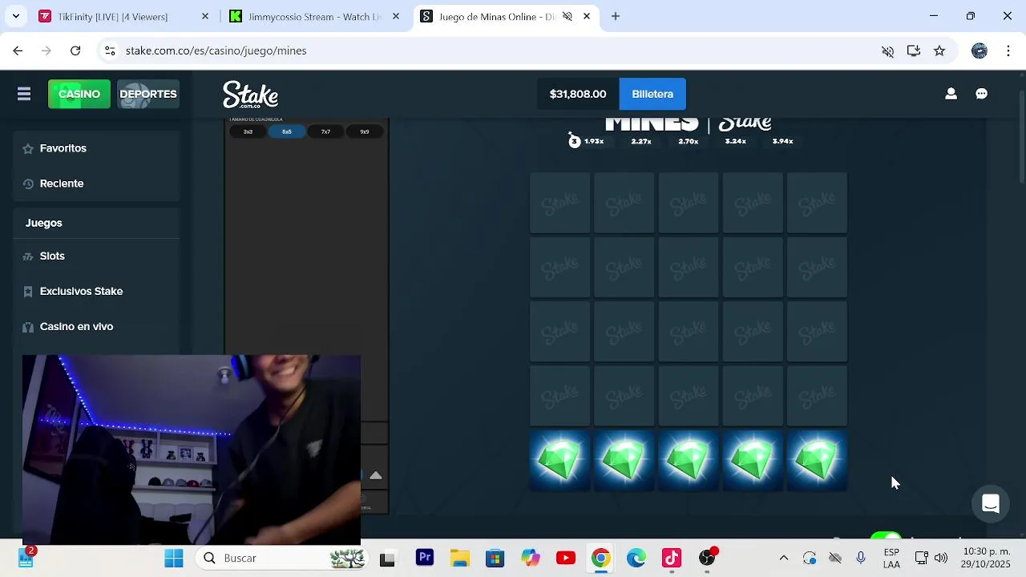Image resolution: width=1026 pixels, height=577 pixels.
Task: Open the ESP LAA language switcher
Action: pyautogui.click(x=891, y=558)
